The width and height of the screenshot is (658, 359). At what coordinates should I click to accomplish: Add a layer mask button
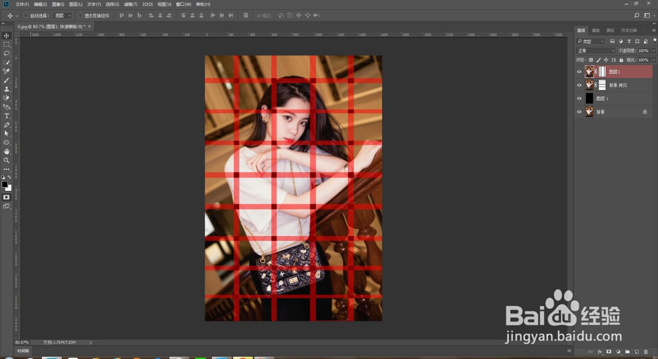(x=609, y=352)
